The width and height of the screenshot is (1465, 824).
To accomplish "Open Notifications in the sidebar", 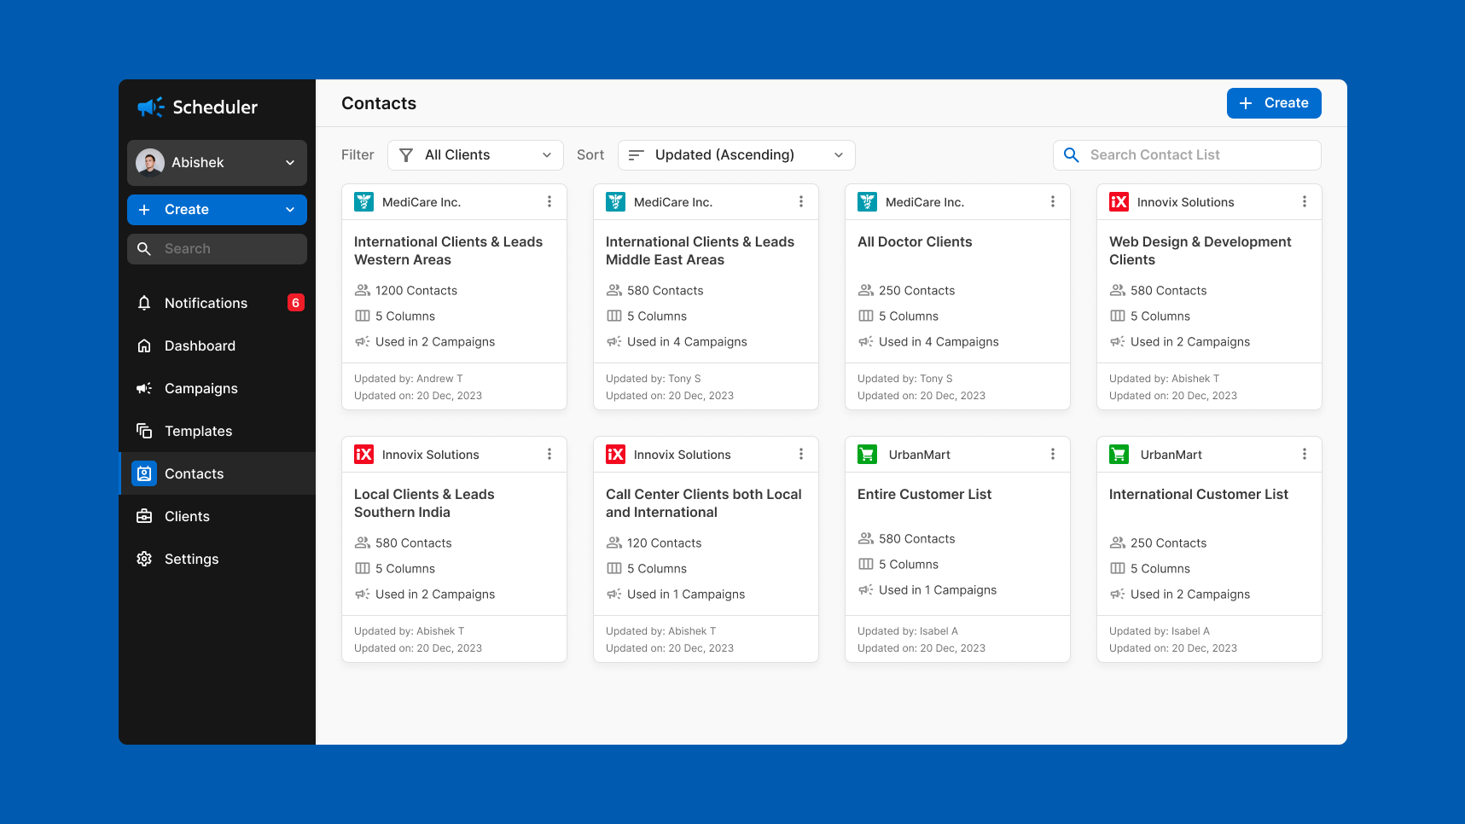I will tap(217, 303).
